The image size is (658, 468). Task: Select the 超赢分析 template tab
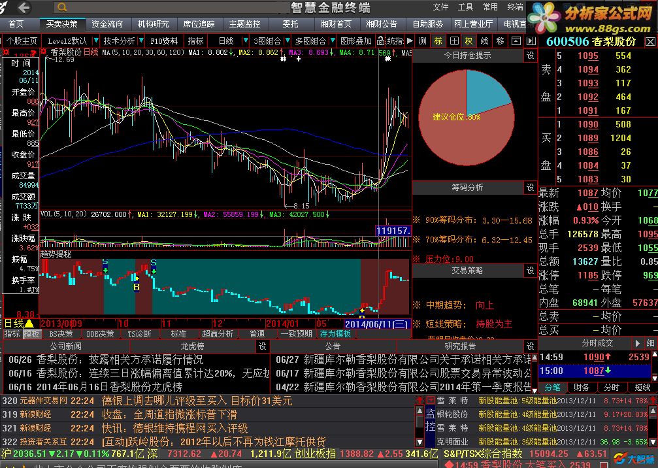tap(218, 334)
